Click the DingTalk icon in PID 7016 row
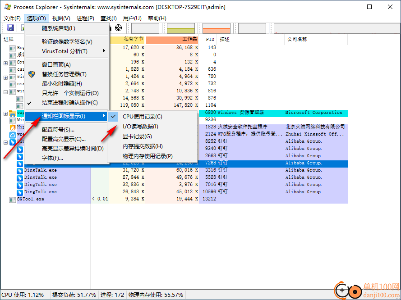 tap(20, 185)
